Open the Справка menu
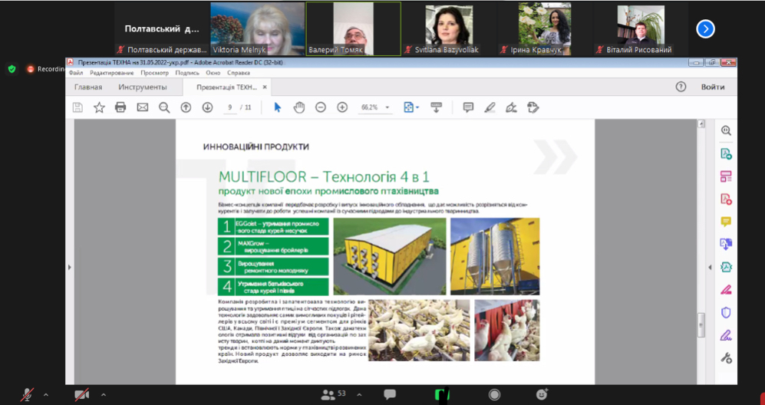This screenshot has width=765, height=405. [x=239, y=73]
